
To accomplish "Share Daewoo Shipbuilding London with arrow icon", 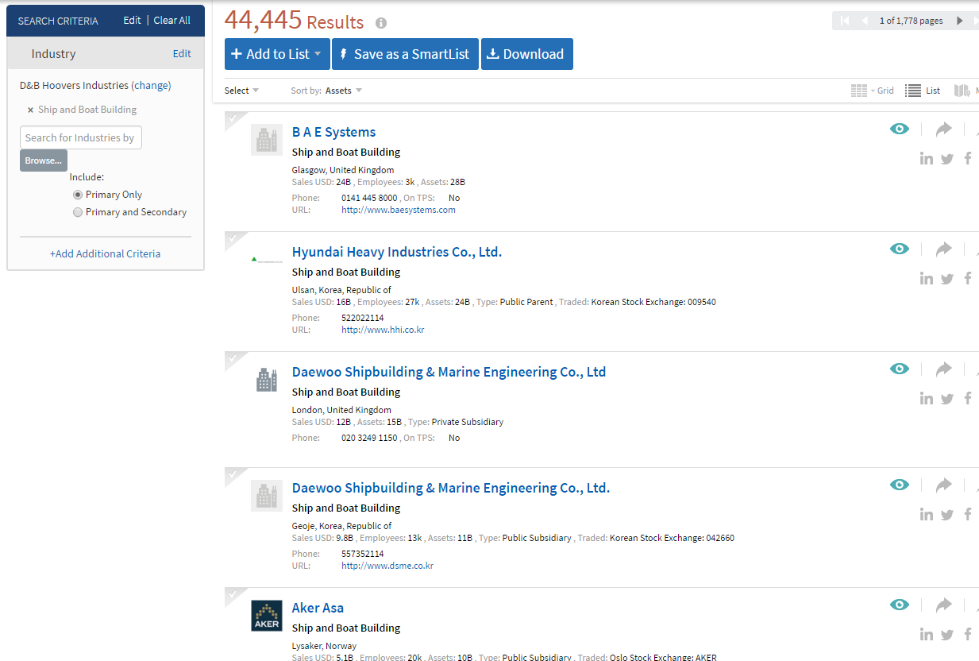I will point(943,369).
